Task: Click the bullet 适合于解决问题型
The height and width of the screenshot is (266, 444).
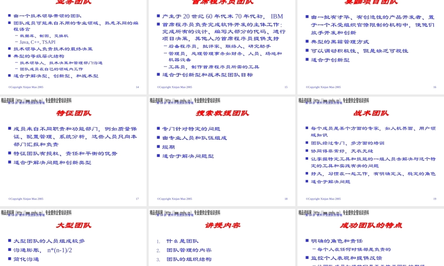Action: tap(188, 156)
